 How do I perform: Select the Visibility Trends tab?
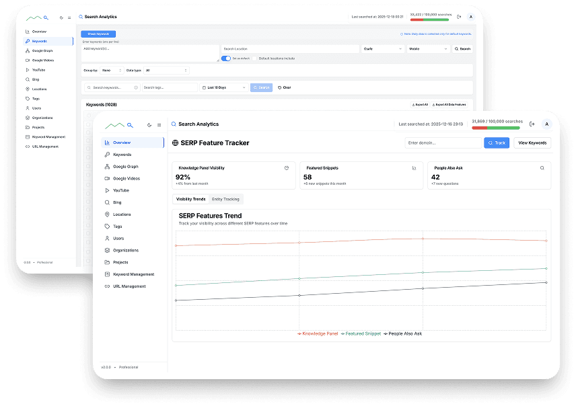pyautogui.click(x=190, y=199)
